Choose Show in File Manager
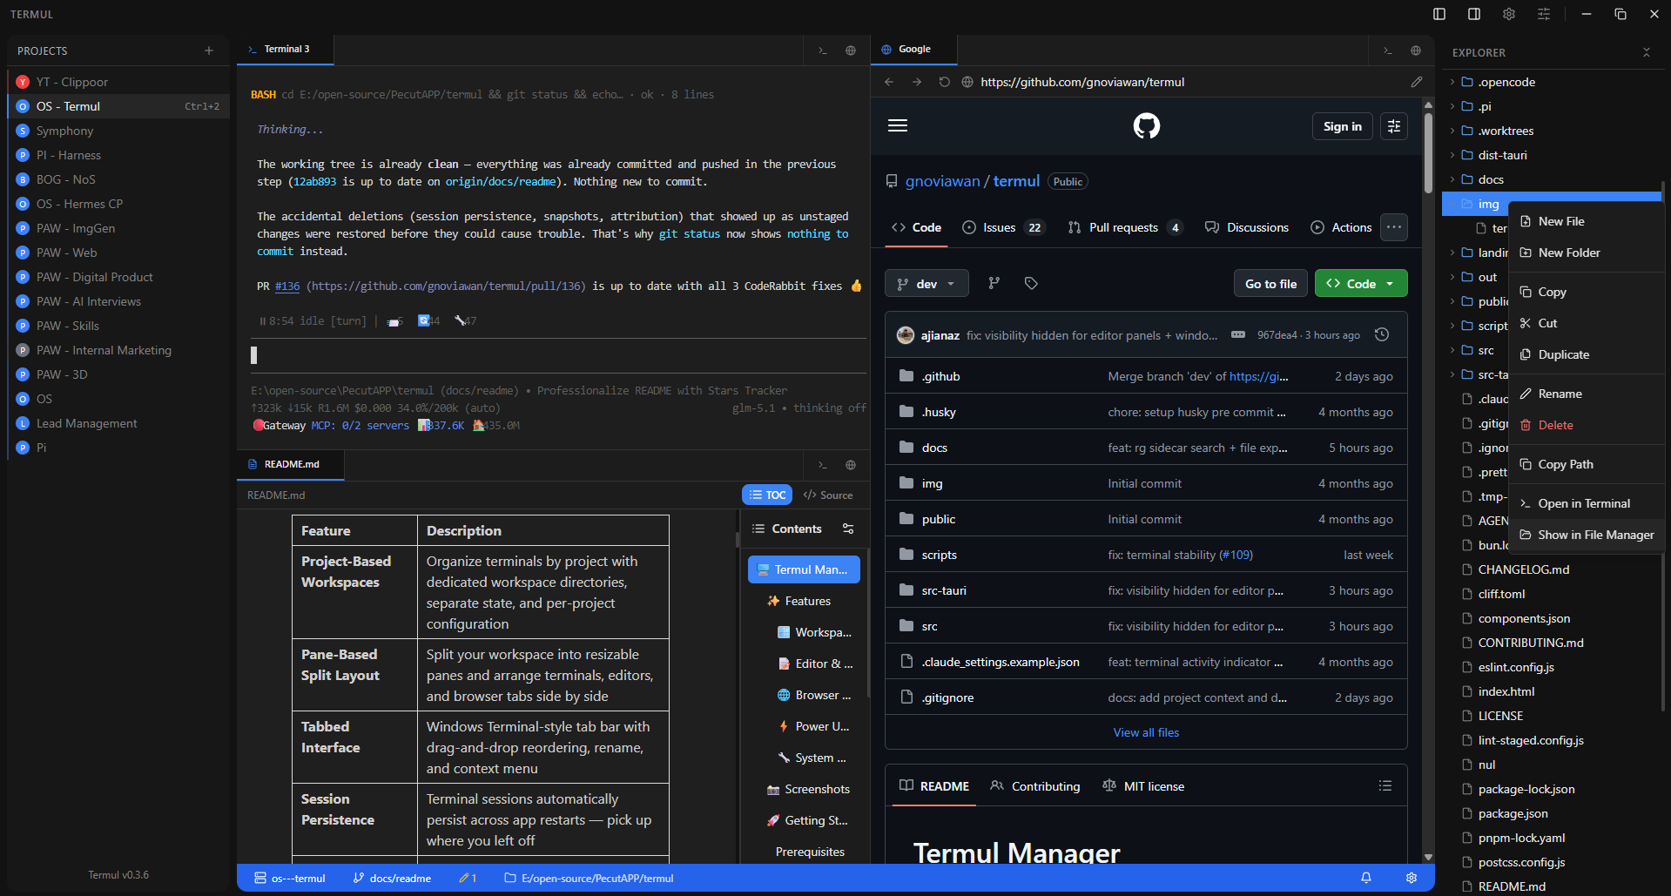Screen dimensions: 1671x896 tap(1587, 535)
